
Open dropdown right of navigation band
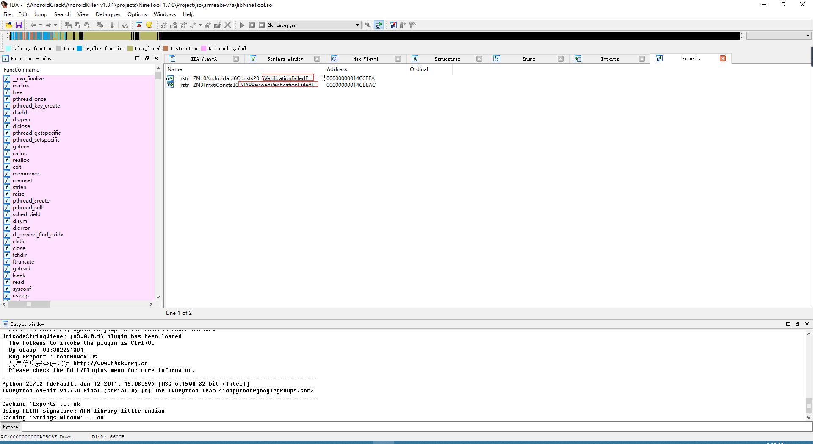[807, 36]
